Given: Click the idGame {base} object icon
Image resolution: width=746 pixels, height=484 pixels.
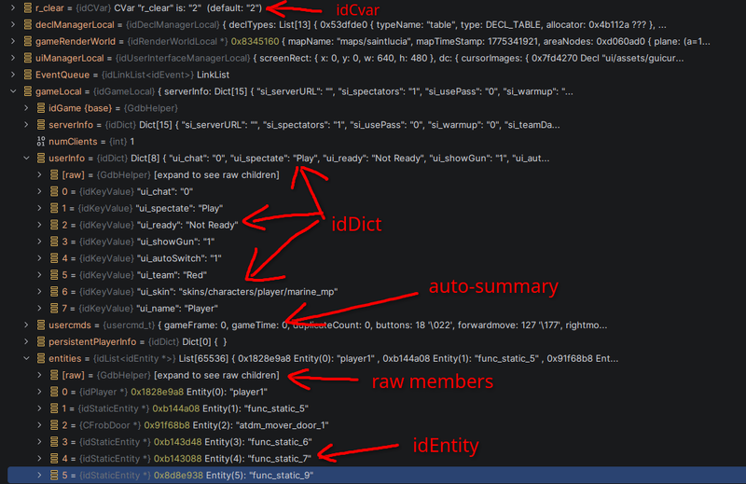Looking at the screenshot, I should pos(41,108).
